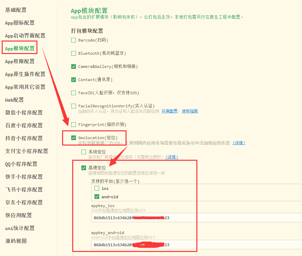Enable the Barcode(扫码) module checkbox
The height and width of the screenshot is (256, 302).
74,40
